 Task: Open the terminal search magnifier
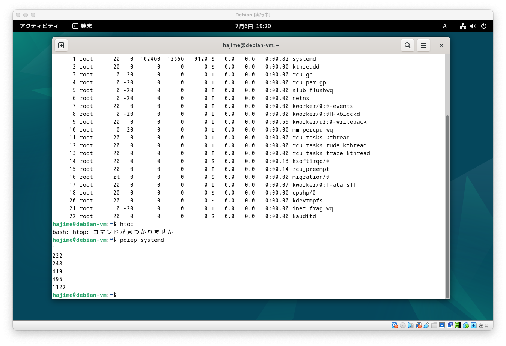407,45
